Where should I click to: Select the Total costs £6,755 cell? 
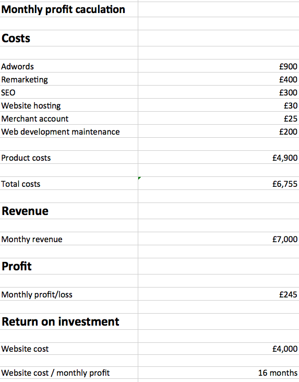pos(219,184)
